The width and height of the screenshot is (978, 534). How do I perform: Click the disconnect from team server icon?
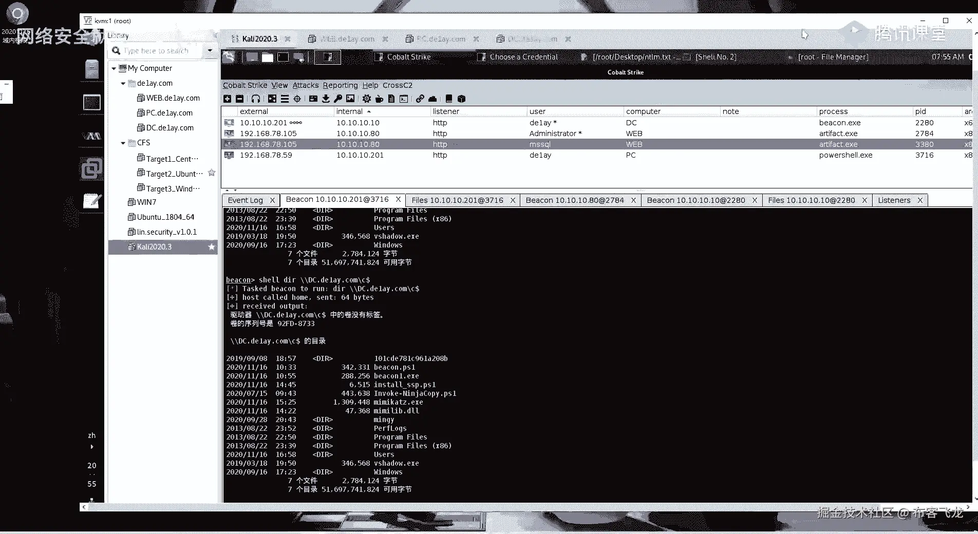tap(239, 99)
